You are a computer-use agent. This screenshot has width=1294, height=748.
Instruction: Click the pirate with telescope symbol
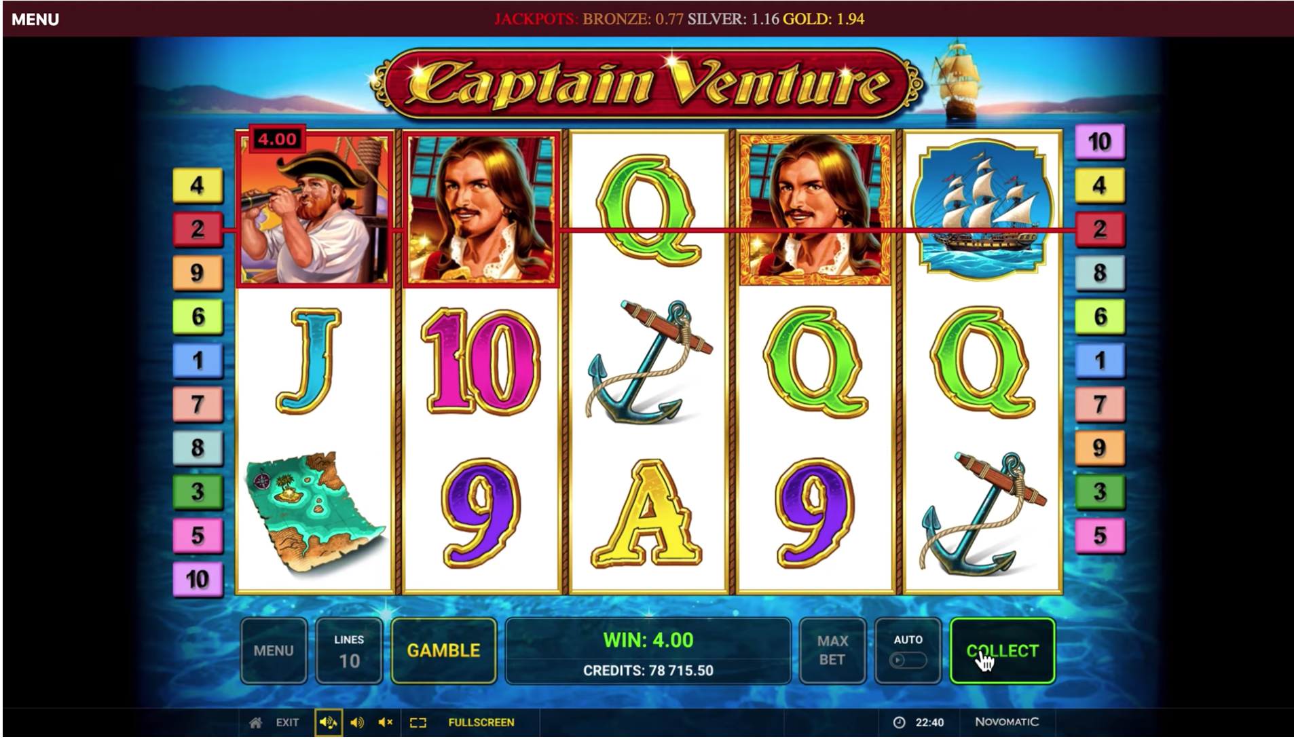point(314,209)
